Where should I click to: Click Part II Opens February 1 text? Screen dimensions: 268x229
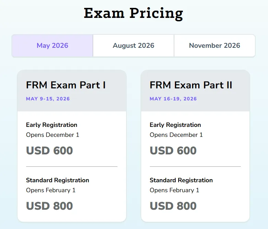[x=174, y=190]
